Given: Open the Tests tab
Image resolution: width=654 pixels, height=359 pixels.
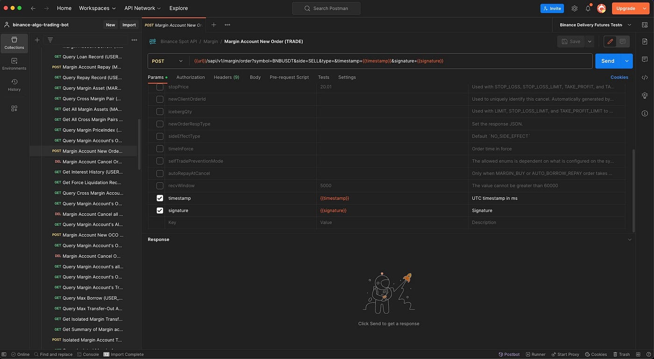Looking at the screenshot, I should 324,77.
